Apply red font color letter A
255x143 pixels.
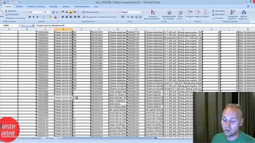point(55,17)
